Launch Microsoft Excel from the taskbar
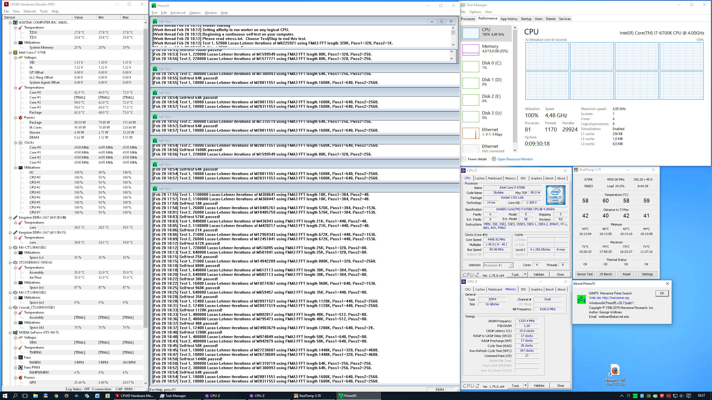Viewport: 712px width, 400px height. click(x=108, y=396)
